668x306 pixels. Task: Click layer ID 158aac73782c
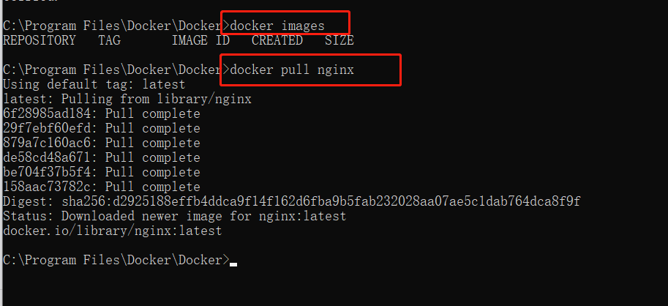click(x=47, y=187)
